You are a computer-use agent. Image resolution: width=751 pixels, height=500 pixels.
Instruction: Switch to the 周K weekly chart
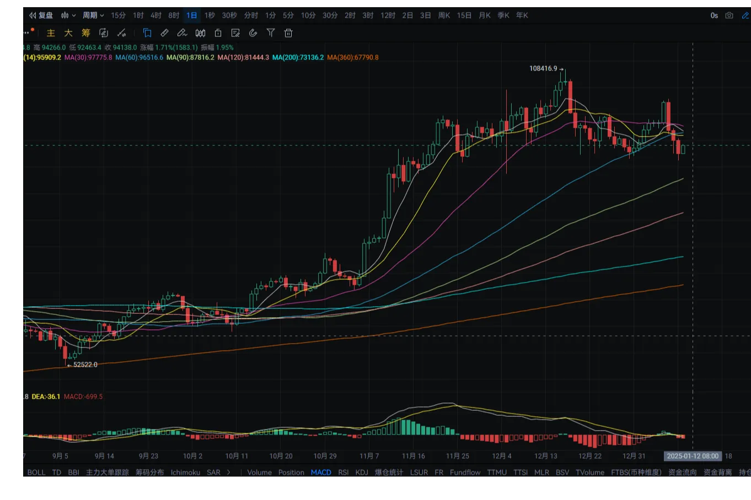point(444,15)
